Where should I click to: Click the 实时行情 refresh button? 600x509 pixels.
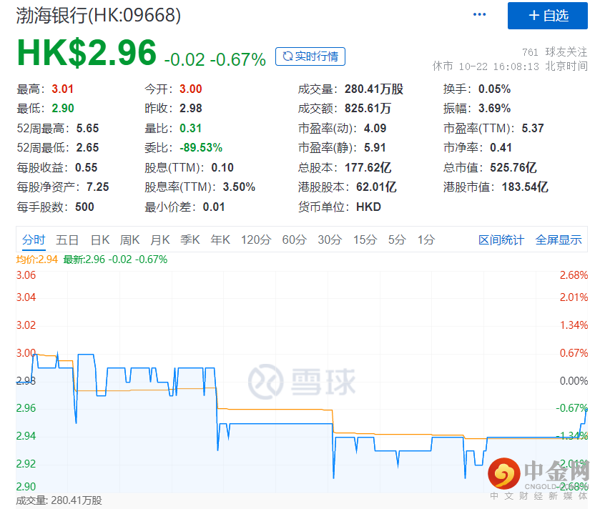(310, 56)
